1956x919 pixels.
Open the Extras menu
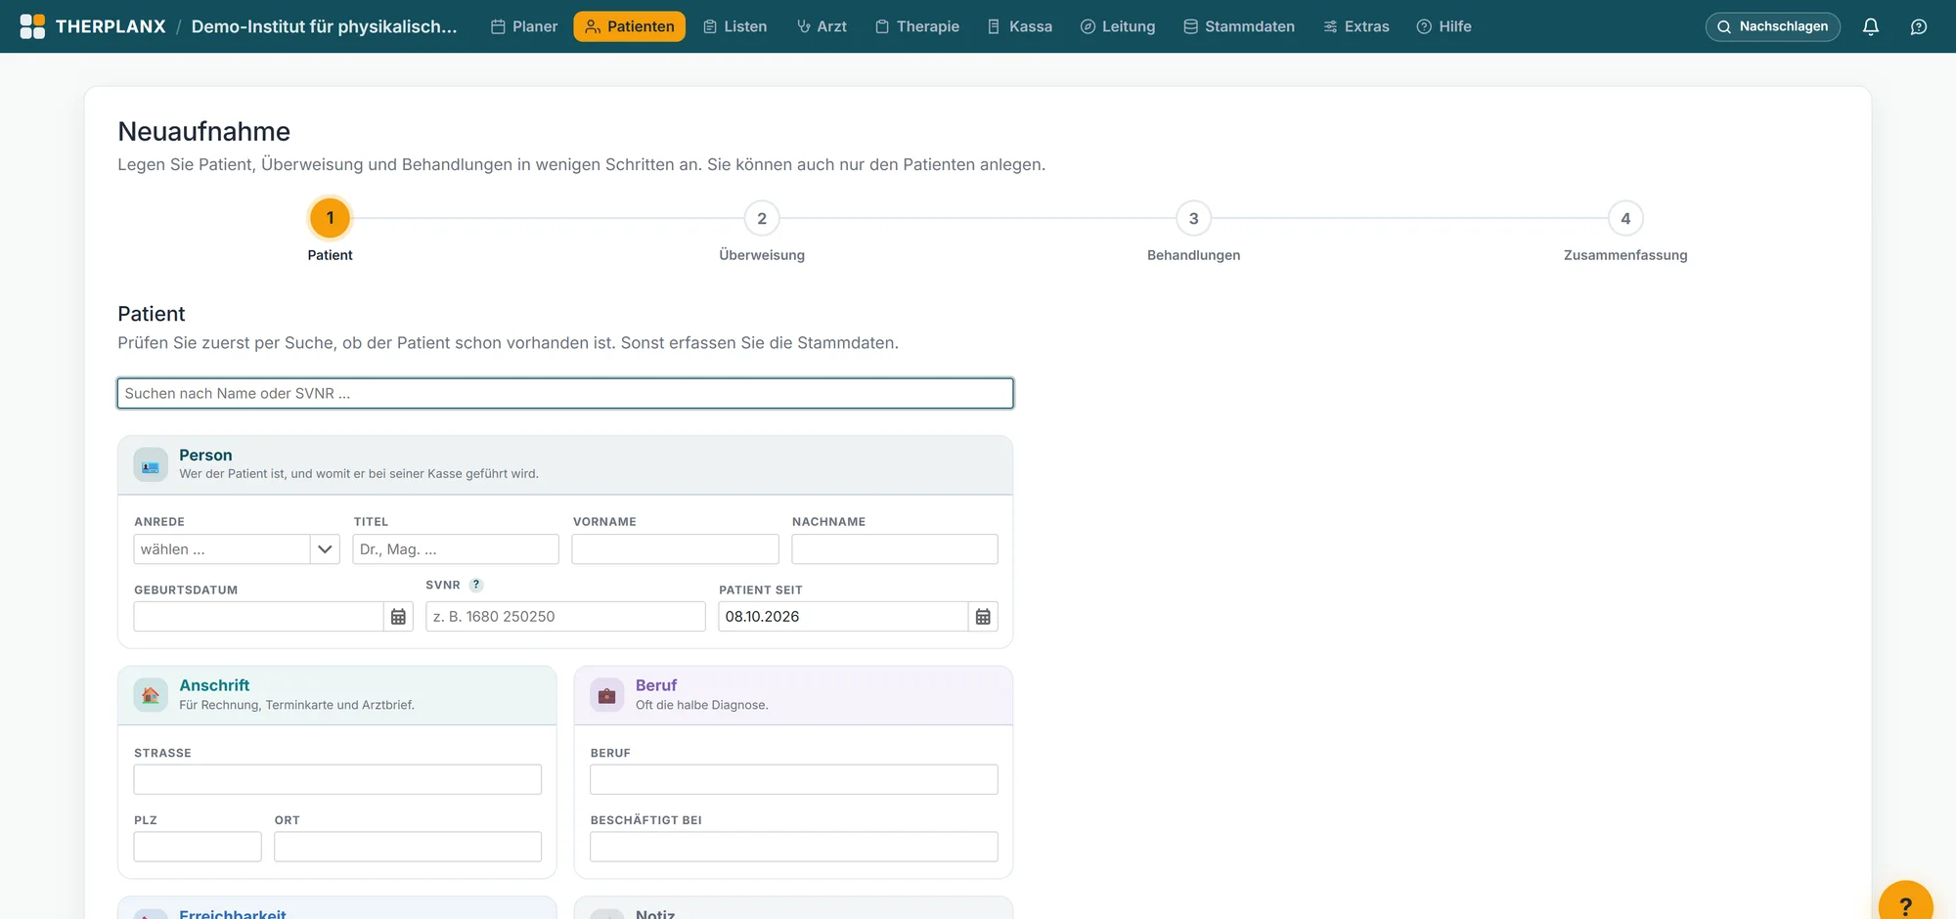(1356, 26)
